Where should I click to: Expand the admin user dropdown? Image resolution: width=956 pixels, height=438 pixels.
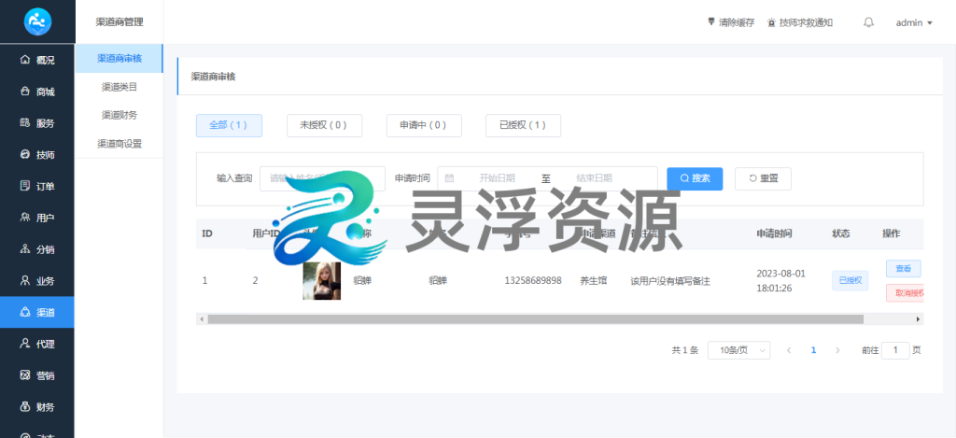coord(914,22)
